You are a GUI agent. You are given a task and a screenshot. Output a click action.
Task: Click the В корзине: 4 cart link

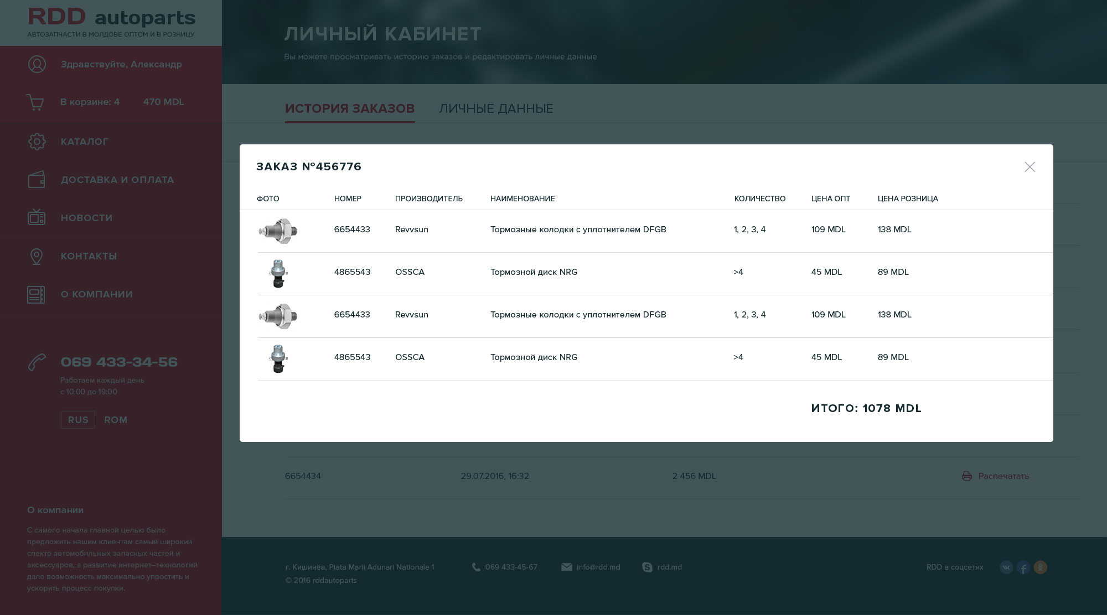point(90,102)
